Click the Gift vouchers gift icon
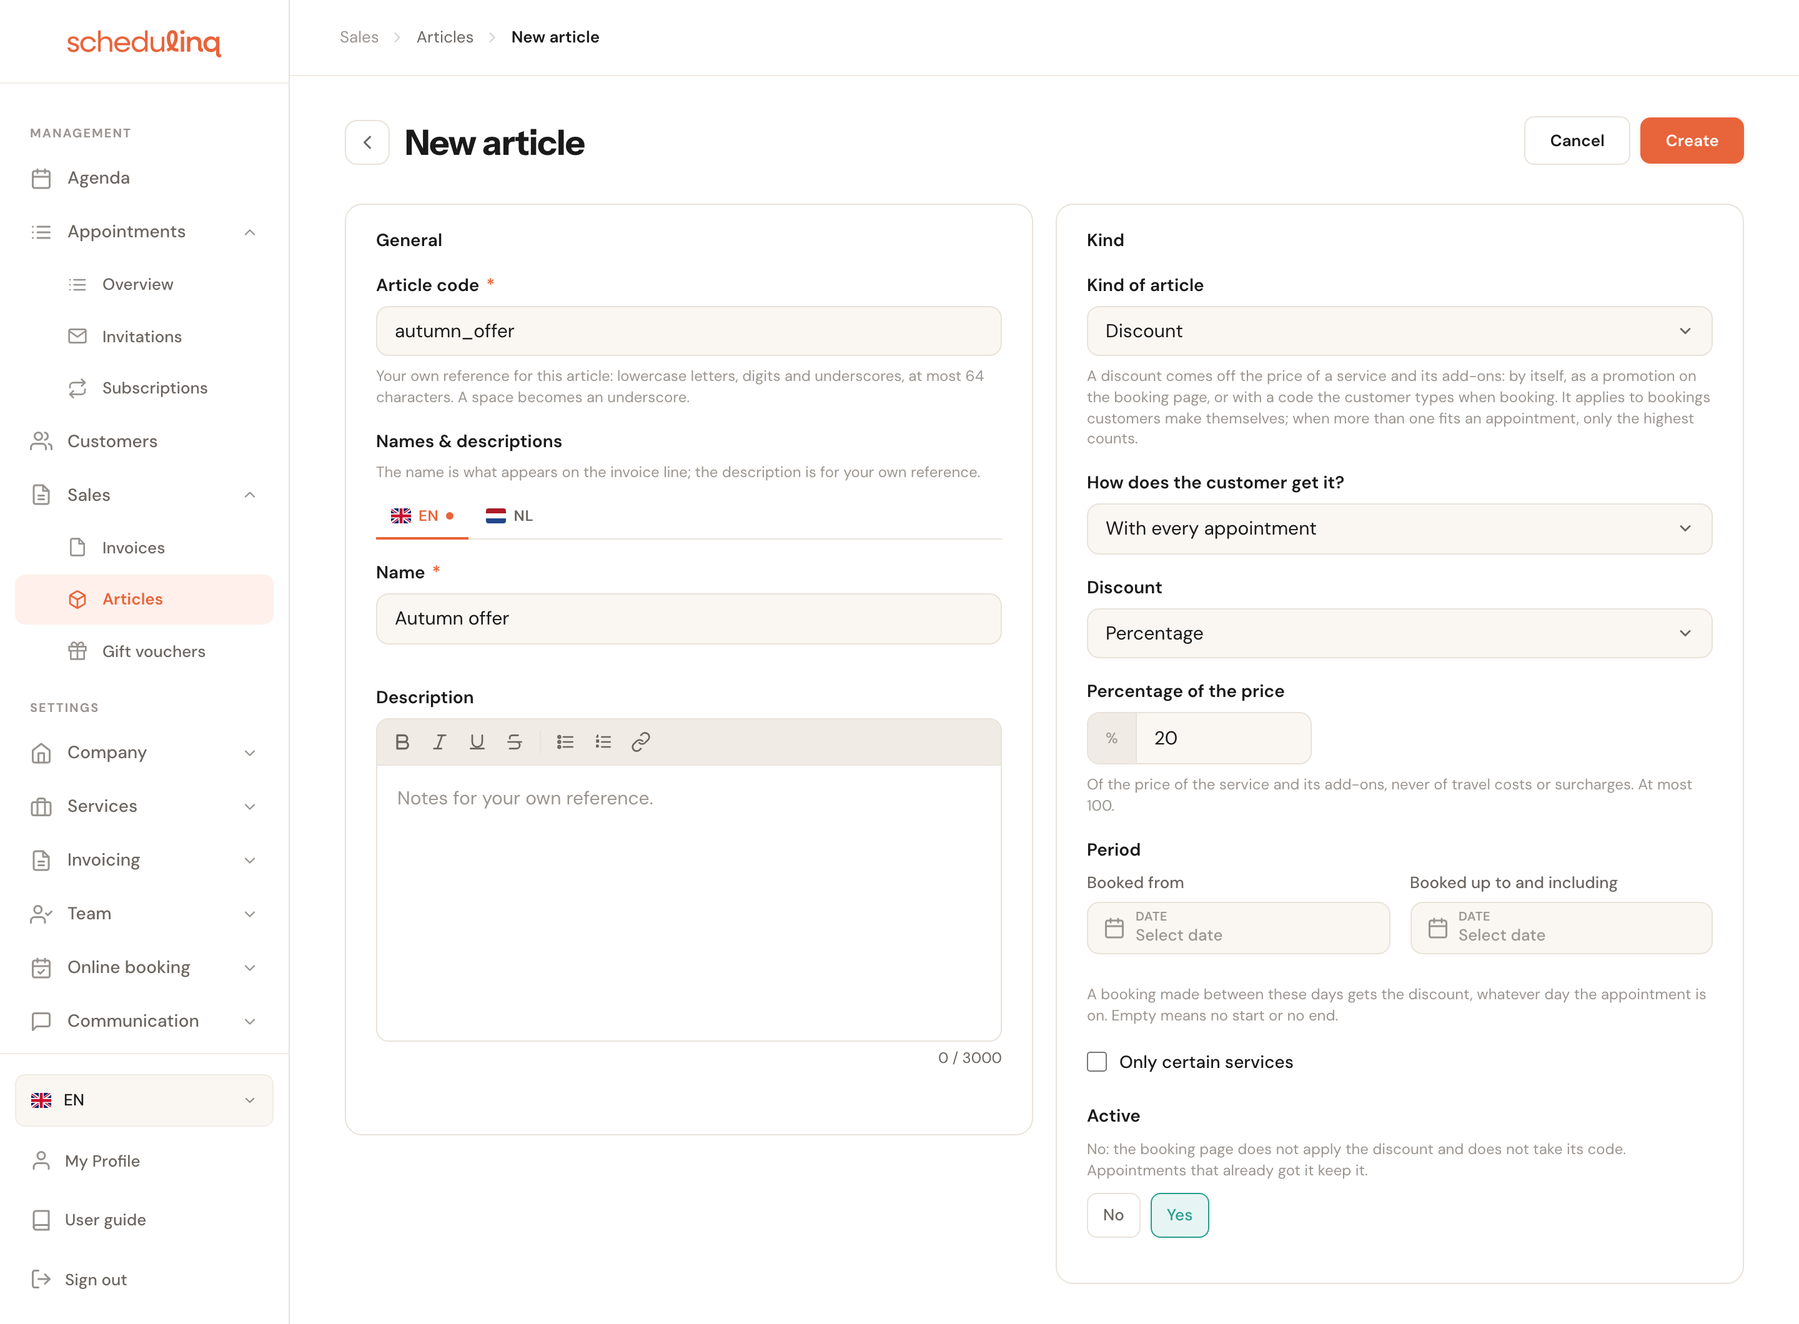1799x1324 pixels. tap(77, 651)
